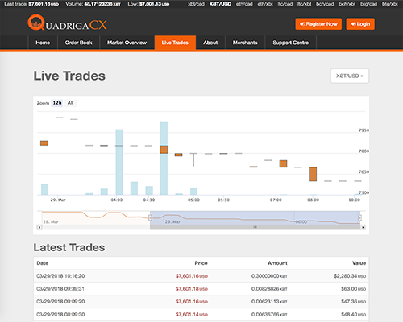
Task: Switch to ltc/xbt pair link
Action: pos(304,4)
